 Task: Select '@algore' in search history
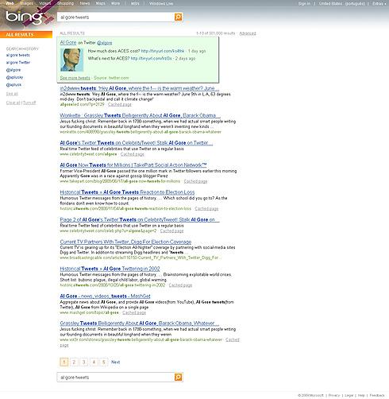click(x=13, y=70)
